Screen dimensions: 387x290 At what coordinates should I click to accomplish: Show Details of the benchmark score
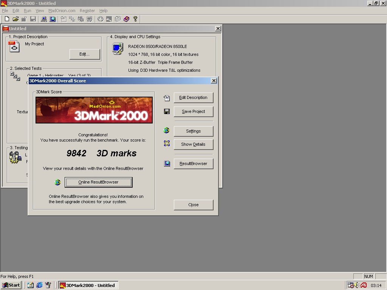[x=193, y=144]
